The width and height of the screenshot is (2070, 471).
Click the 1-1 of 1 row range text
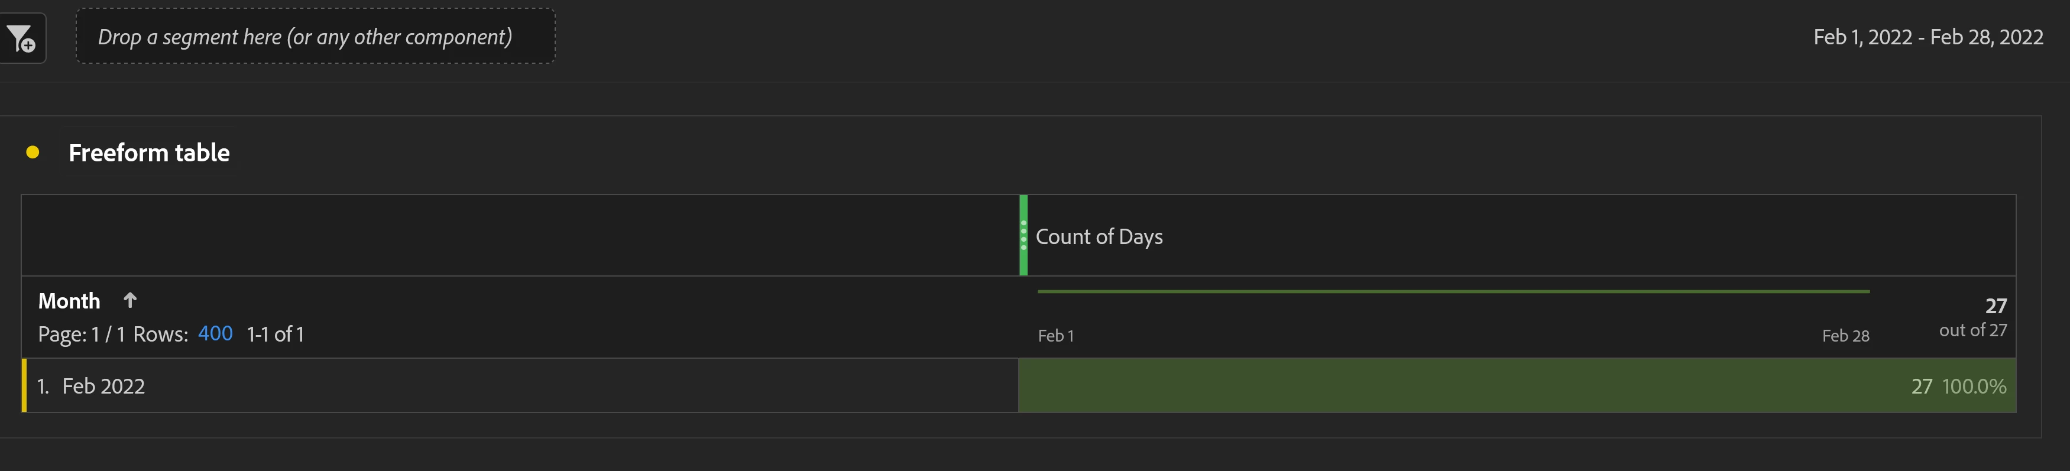point(276,333)
